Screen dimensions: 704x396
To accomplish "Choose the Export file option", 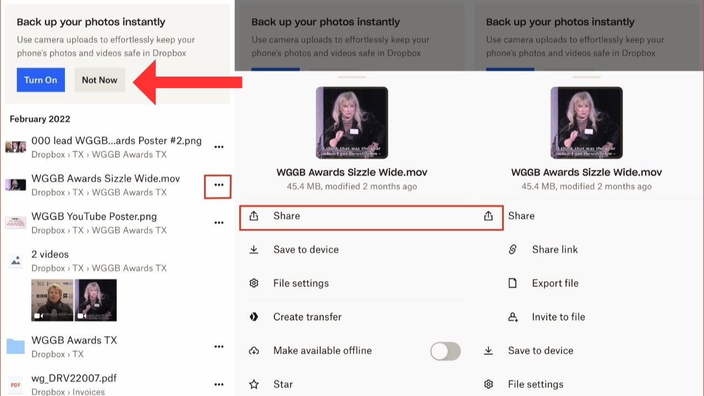I will coord(555,283).
